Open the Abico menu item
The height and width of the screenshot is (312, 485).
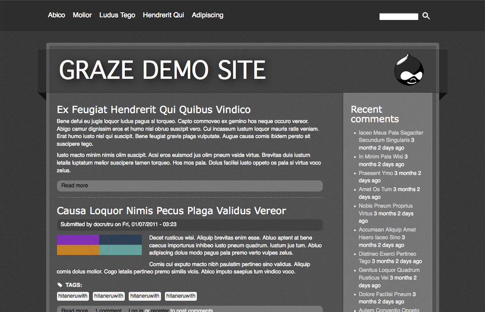(x=56, y=15)
